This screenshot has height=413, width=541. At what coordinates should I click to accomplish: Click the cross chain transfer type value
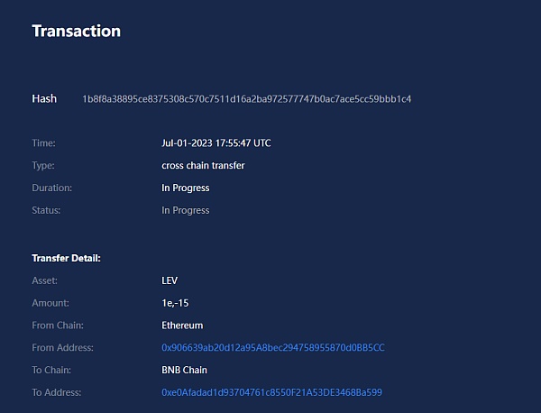click(x=203, y=166)
